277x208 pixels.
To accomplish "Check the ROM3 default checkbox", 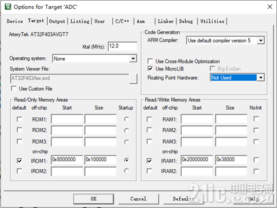I will (x=19, y=142).
